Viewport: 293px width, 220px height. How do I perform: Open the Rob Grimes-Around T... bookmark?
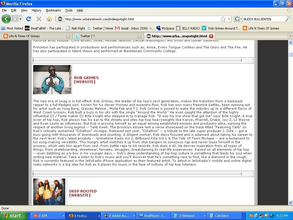(x=221, y=28)
